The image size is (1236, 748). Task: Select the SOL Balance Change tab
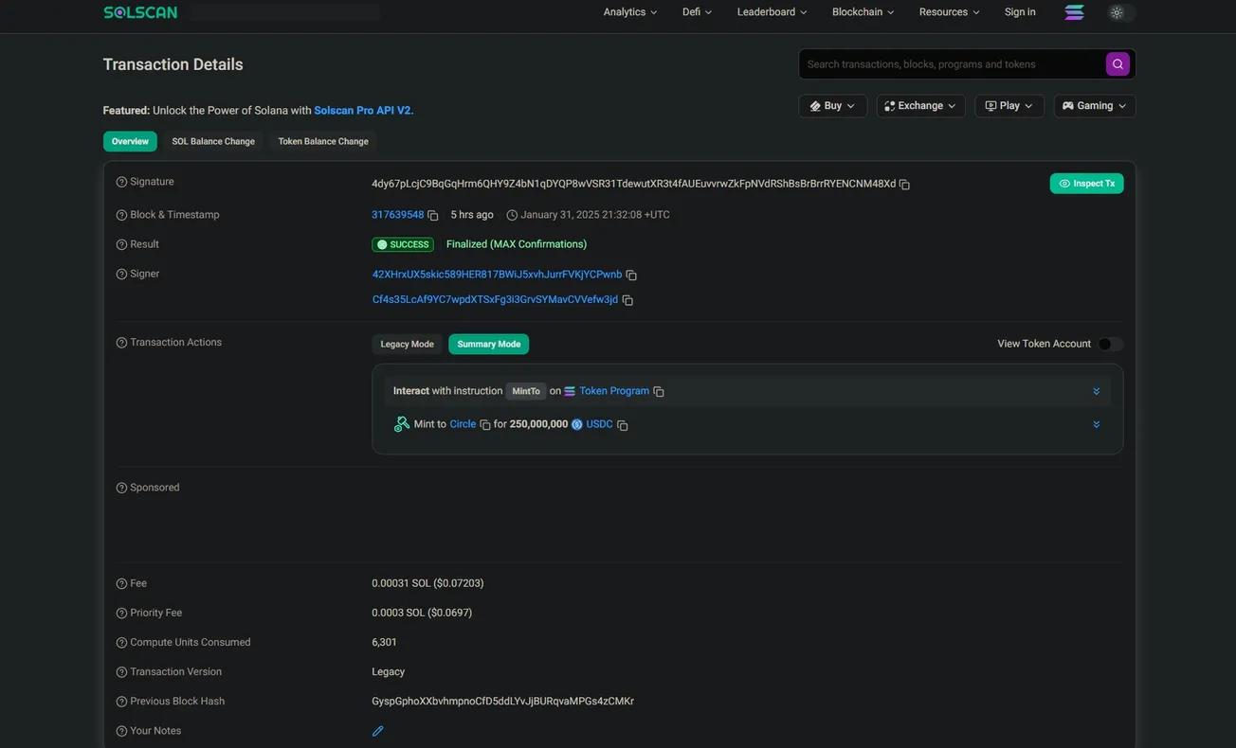tap(213, 141)
